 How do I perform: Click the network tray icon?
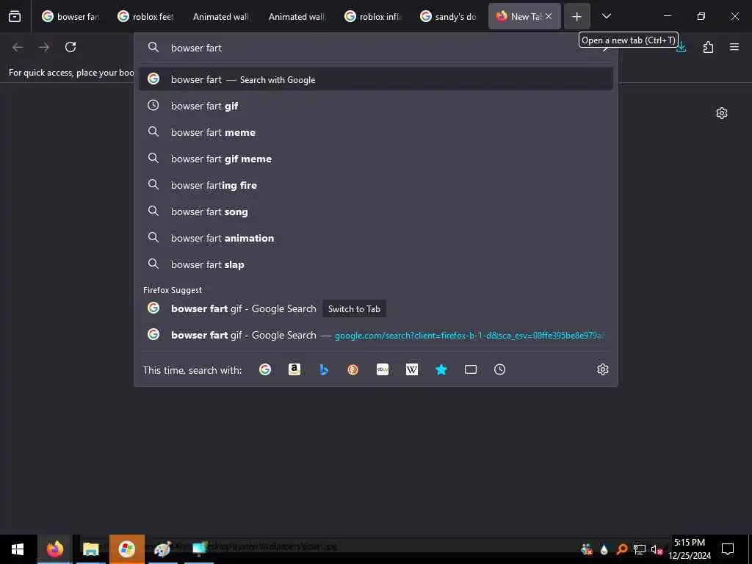[640, 549]
